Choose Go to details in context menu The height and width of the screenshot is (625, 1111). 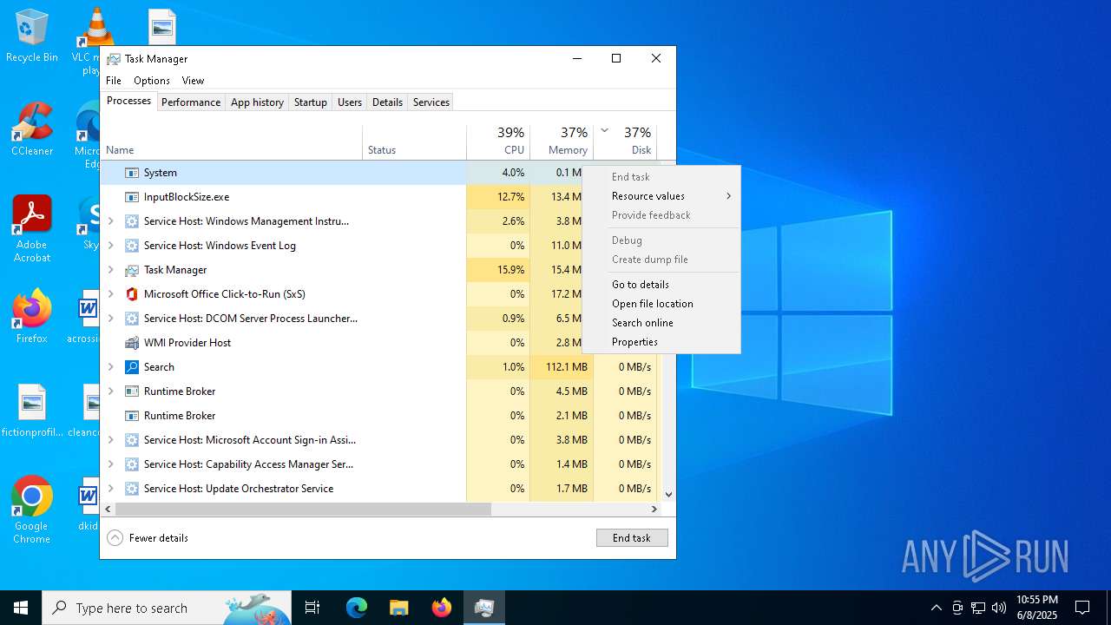(661, 285)
